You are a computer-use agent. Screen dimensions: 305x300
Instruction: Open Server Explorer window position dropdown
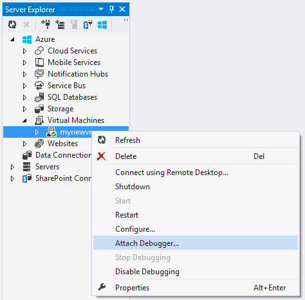tap(101, 9)
